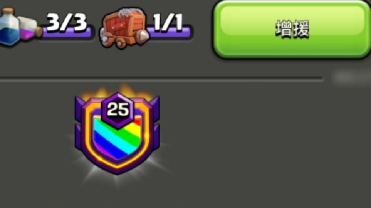The image size is (371, 208).
Task: Select the rainbow stripes on the shield
Action: click(118, 138)
